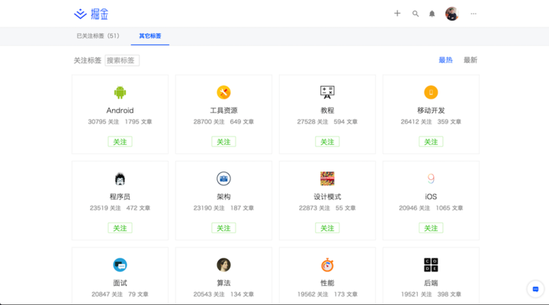Open the 工具资源 tag title
This screenshot has height=305, width=549.
click(223, 111)
